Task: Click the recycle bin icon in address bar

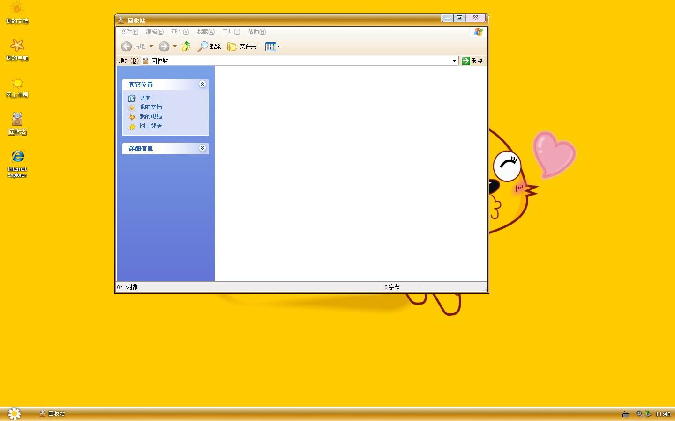Action: pyautogui.click(x=146, y=61)
